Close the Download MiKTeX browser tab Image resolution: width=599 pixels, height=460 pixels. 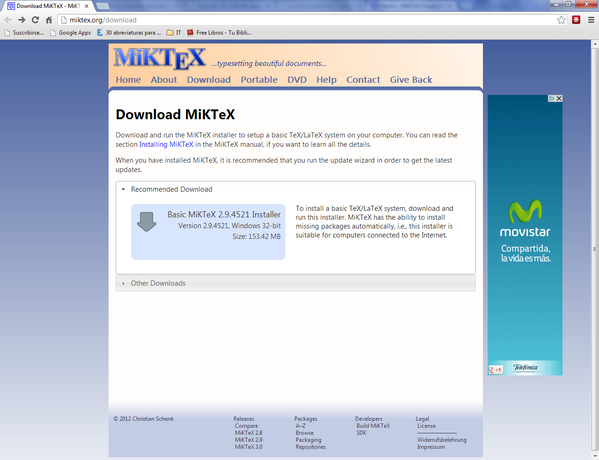click(x=87, y=6)
